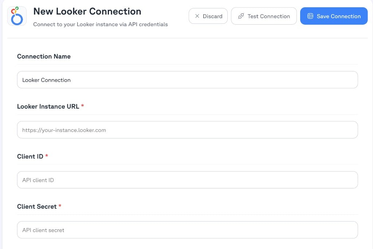This screenshot has height=249, width=373.
Task: Click the 'Looker Instance URL' label
Action: click(x=48, y=107)
